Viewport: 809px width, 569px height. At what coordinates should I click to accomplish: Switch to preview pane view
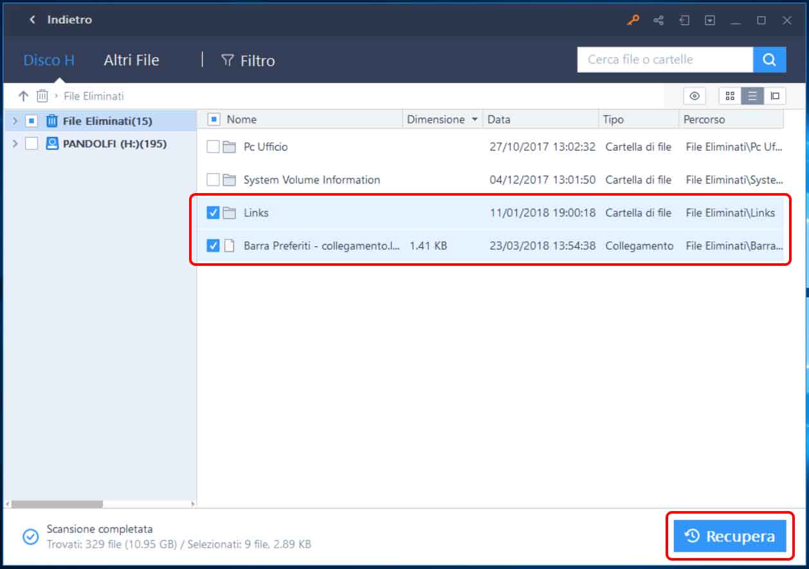click(775, 96)
